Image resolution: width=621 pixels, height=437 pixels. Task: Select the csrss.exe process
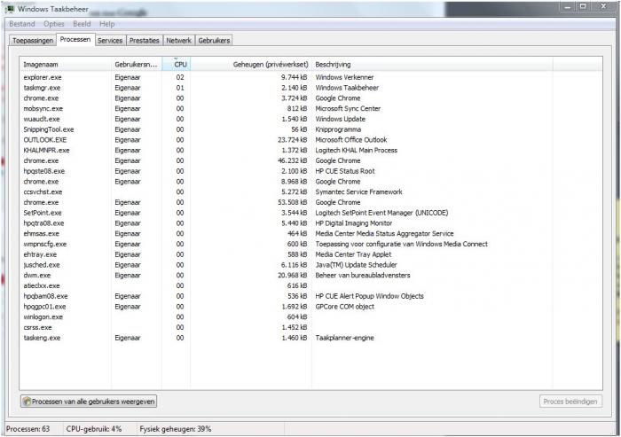(310, 327)
